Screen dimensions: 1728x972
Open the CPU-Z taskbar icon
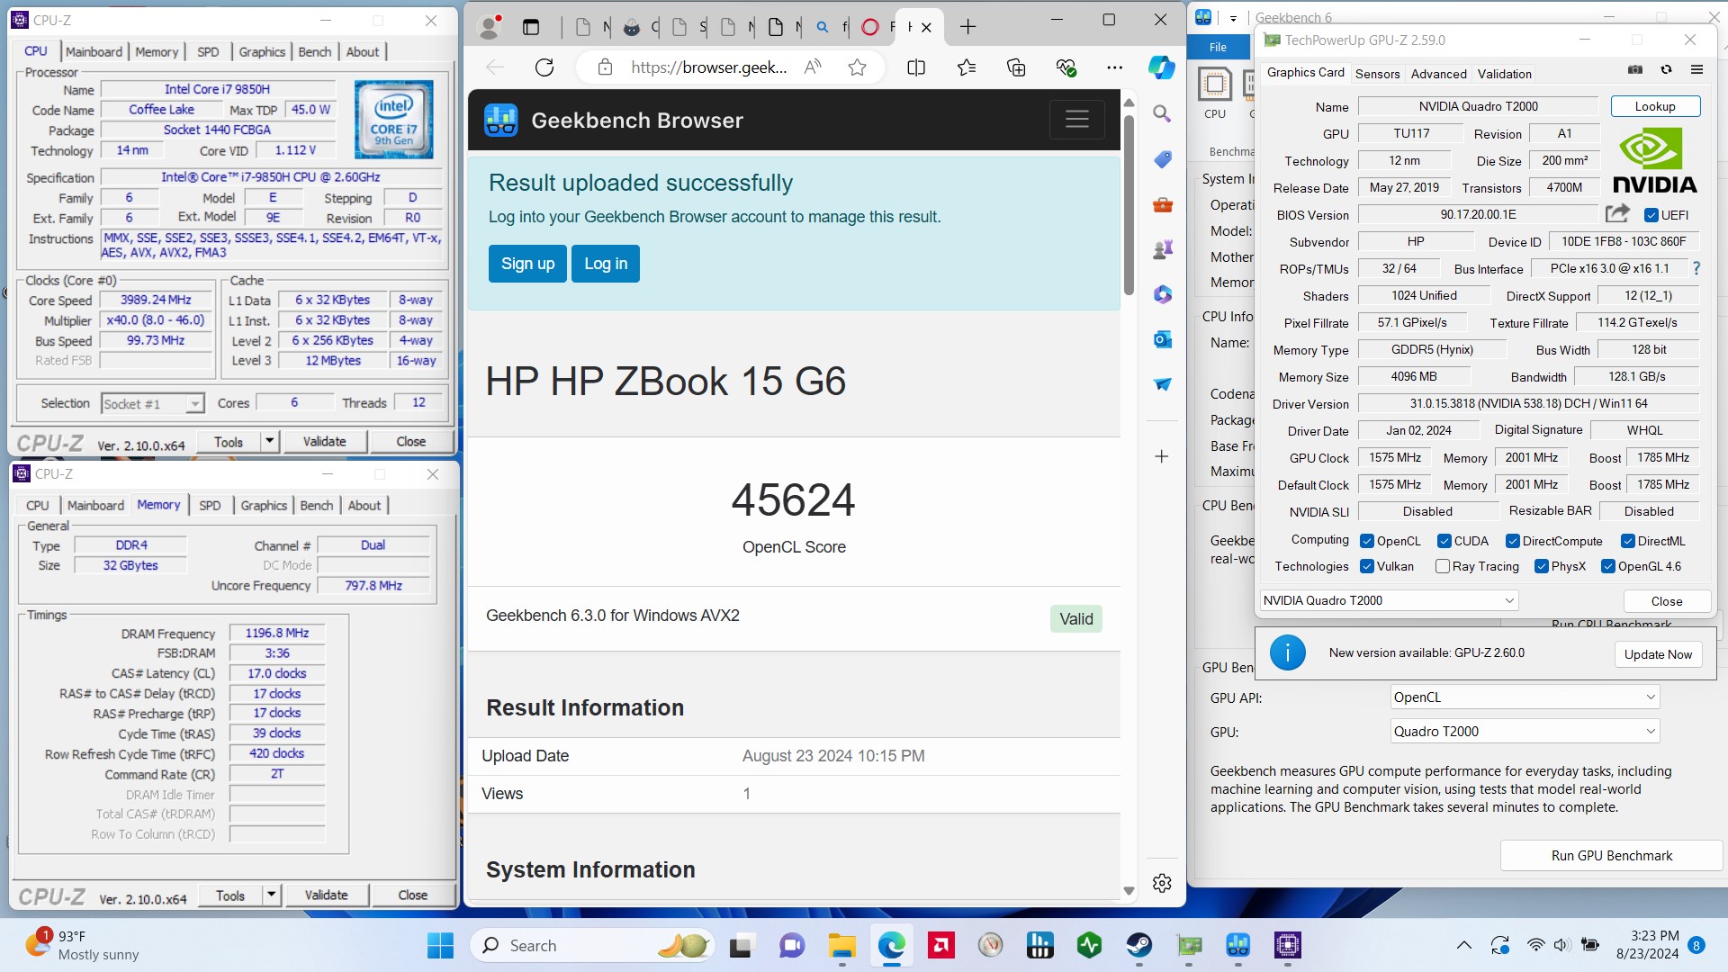[x=1287, y=945]
